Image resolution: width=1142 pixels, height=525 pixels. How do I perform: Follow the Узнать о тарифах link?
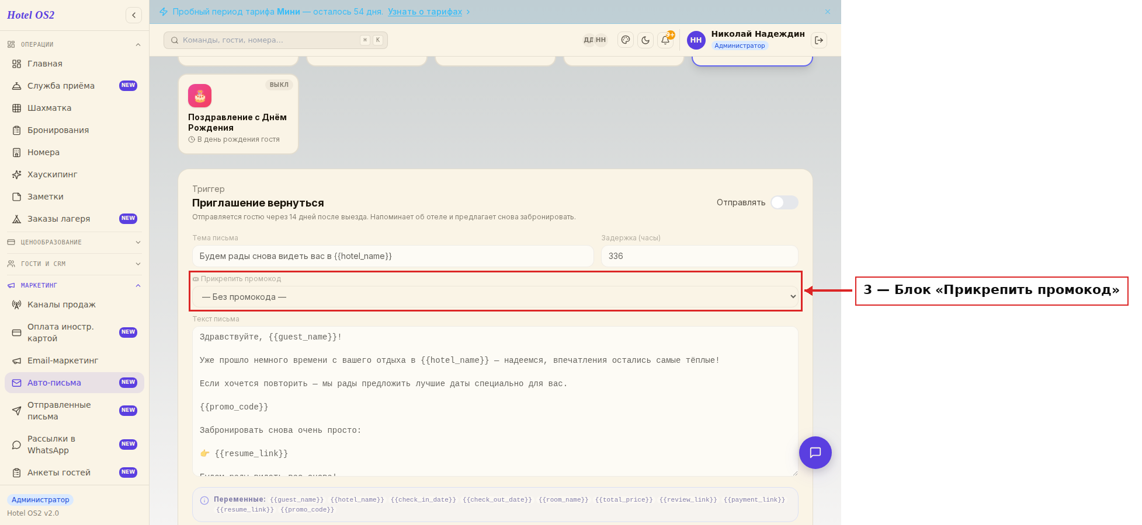click(425, 12)
